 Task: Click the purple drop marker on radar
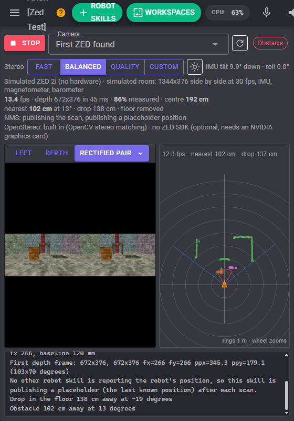click(233, 267)
